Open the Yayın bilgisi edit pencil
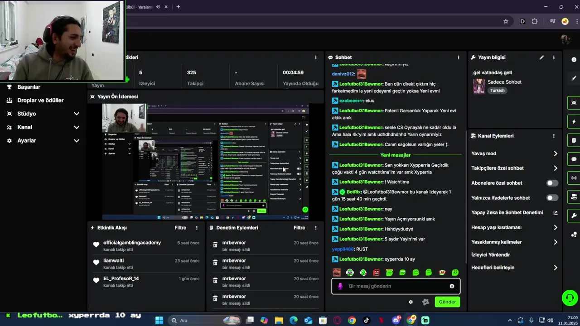 point(541,58)
